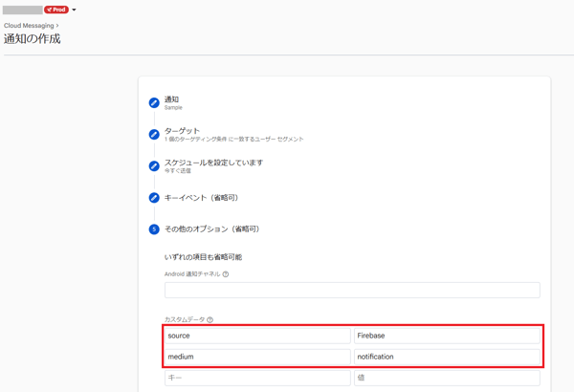The width and height of the screenshot is (574, 392).
Task: Click the pencil icon beside 通知 step
Action: [154, 103]
